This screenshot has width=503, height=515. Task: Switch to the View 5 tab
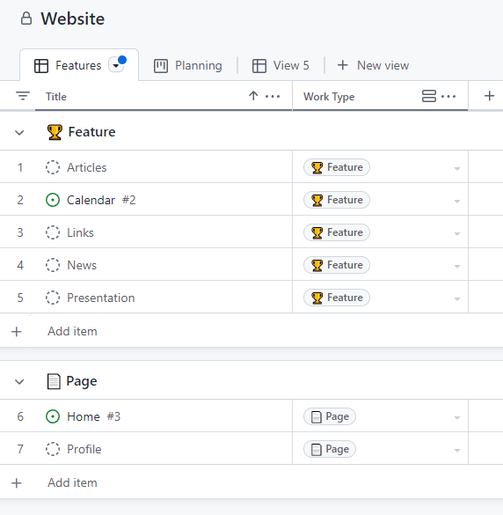[x=281, y=65]
